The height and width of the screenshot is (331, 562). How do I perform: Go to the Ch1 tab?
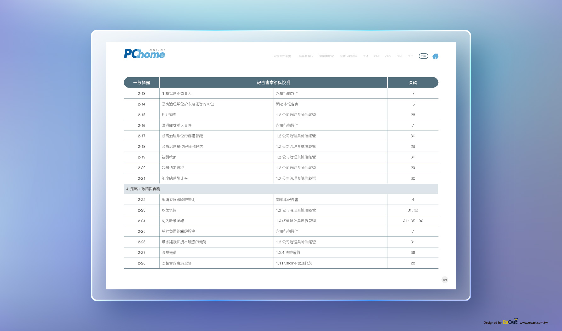[365, 56]
